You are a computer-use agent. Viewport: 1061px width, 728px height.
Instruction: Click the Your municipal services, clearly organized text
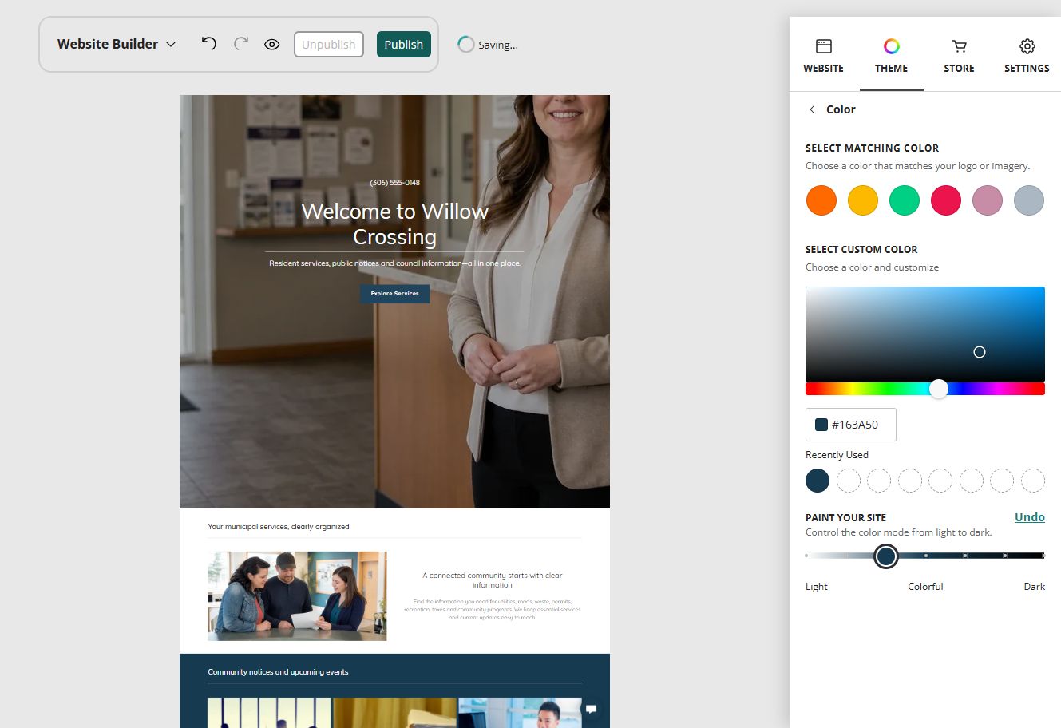[x=279, y=527]
